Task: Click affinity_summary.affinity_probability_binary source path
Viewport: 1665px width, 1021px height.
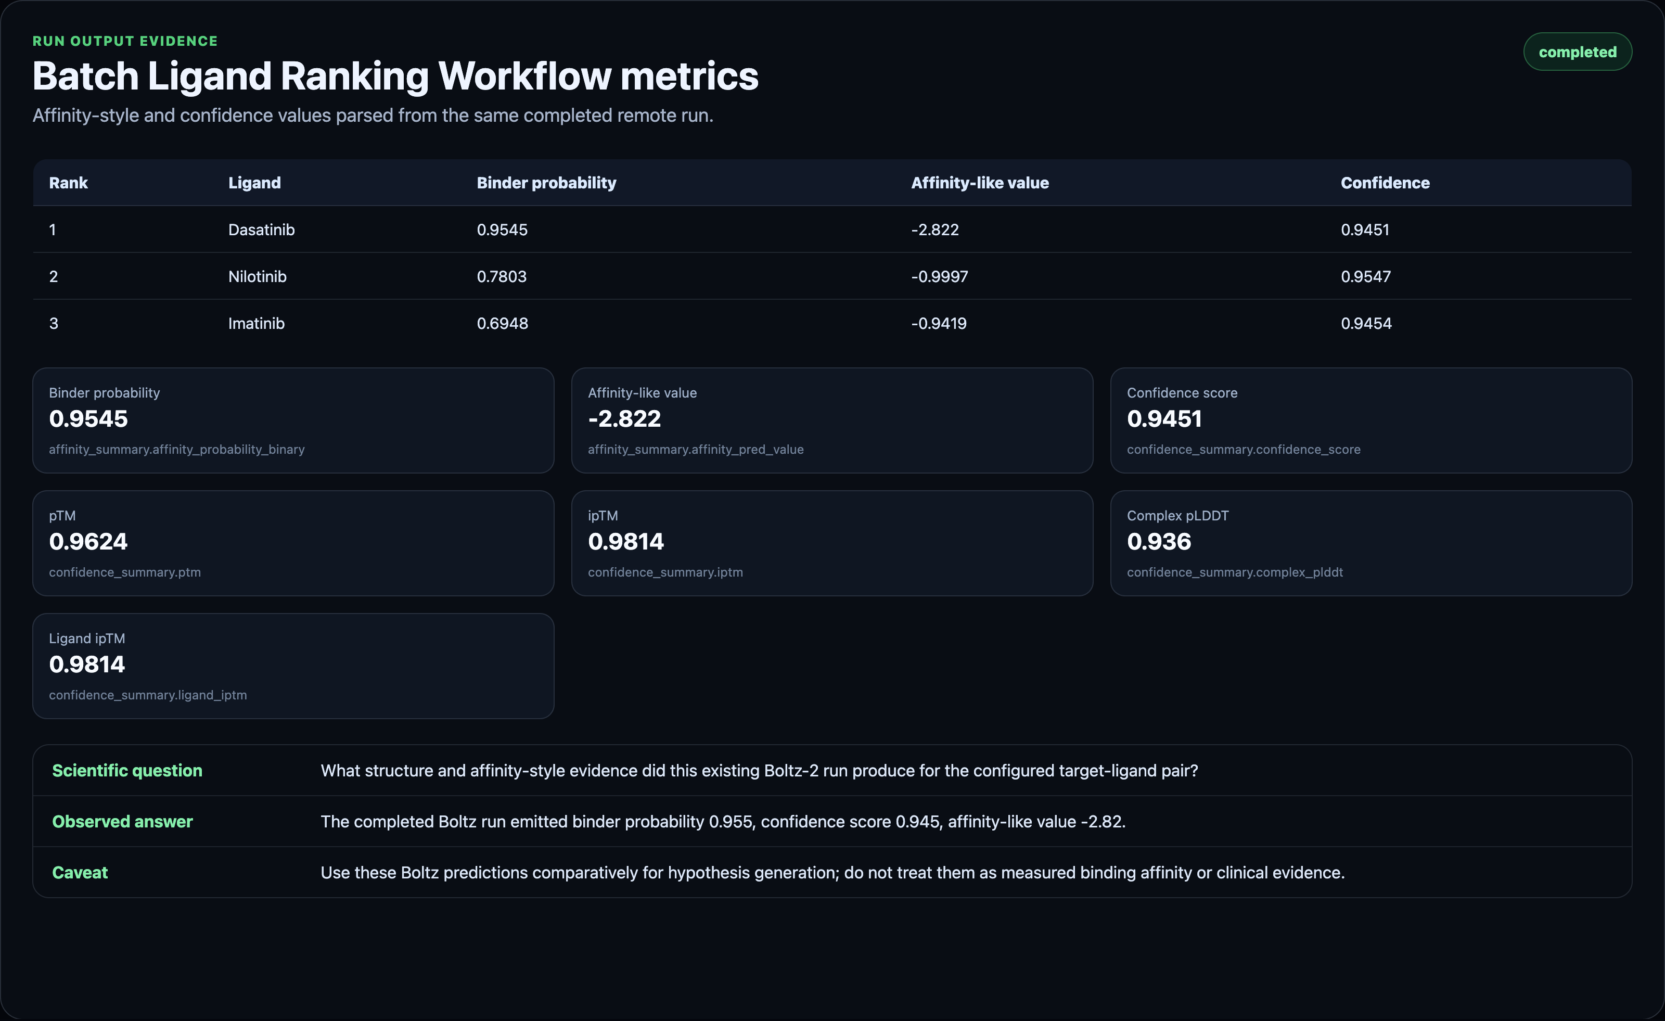Action: [x=176, y=449]
